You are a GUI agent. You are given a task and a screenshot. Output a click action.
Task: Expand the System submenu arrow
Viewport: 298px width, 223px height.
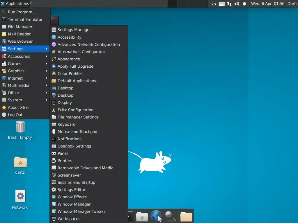[46, 100]
